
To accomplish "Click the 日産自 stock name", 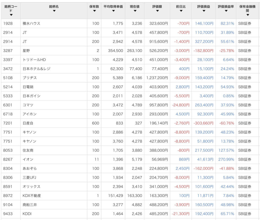I will (28, 123).
